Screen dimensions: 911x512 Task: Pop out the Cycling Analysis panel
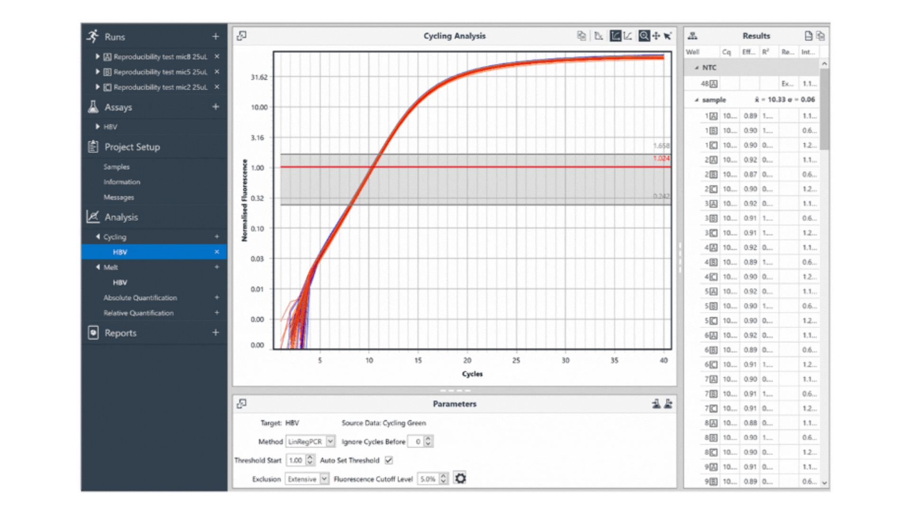[x=242, y=36]
